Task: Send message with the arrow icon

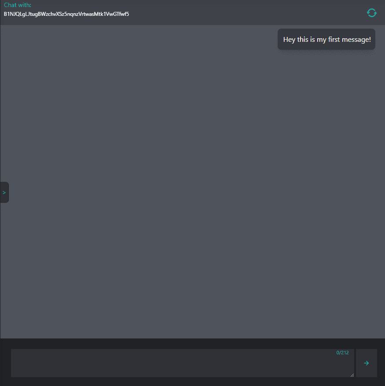Action: pyautogui.click(x=366, y=363)
